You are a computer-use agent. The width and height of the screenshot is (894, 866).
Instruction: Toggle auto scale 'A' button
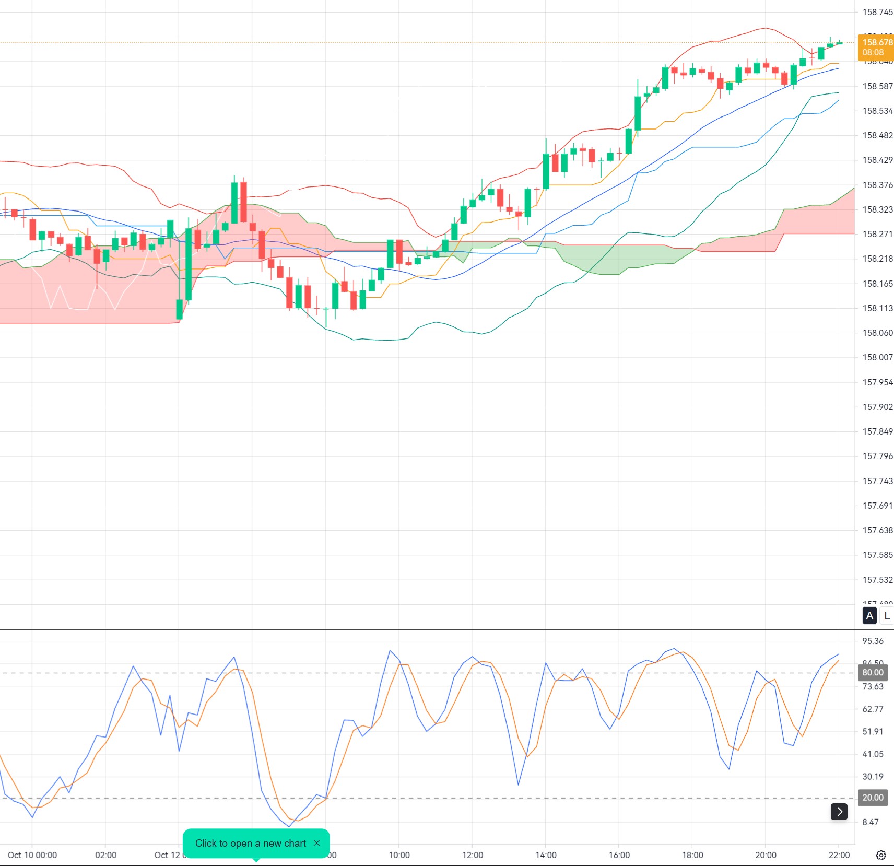(x=869, y=616)
